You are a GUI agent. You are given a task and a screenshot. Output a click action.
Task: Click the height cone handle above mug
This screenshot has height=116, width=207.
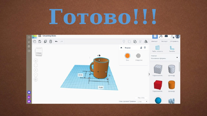99,55
